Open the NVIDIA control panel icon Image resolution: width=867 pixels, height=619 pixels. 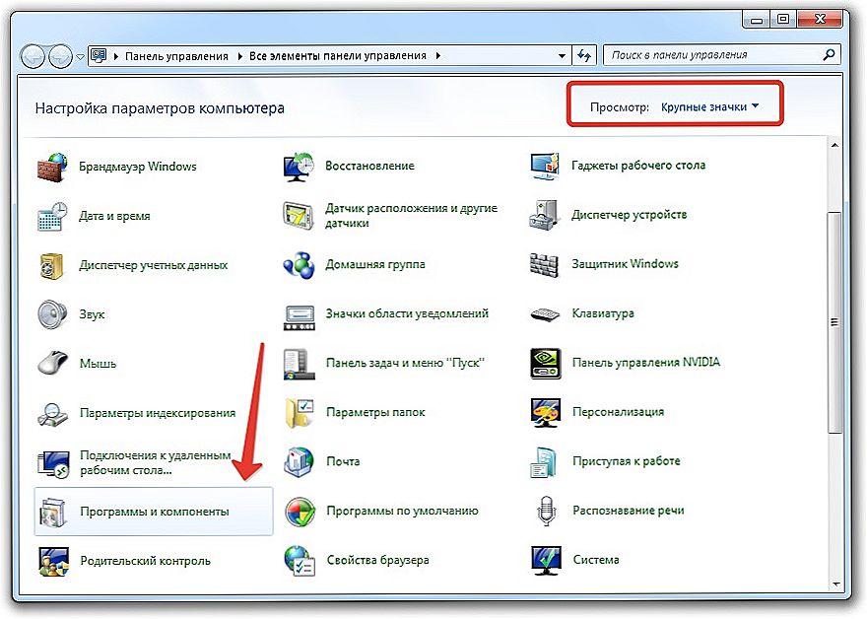point(546,363)
